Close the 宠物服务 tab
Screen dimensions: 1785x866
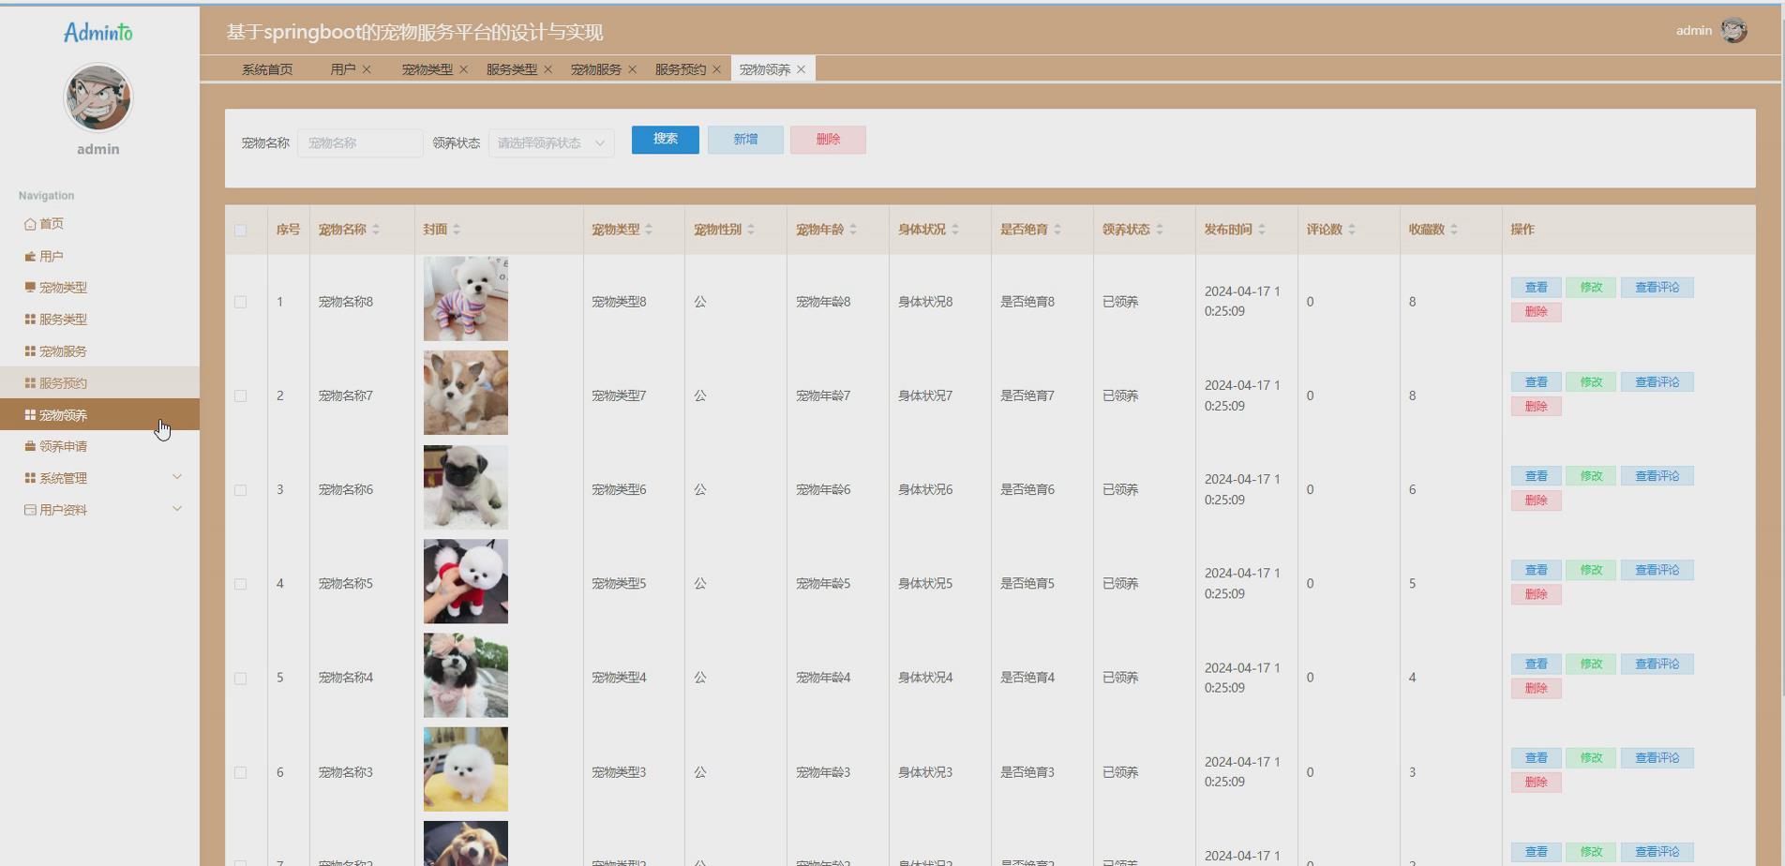632,69
